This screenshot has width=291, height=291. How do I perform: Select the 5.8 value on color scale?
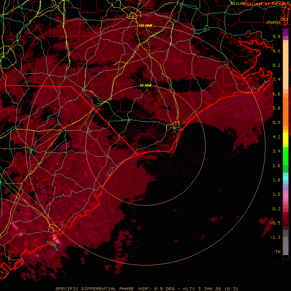click(276, 108)
